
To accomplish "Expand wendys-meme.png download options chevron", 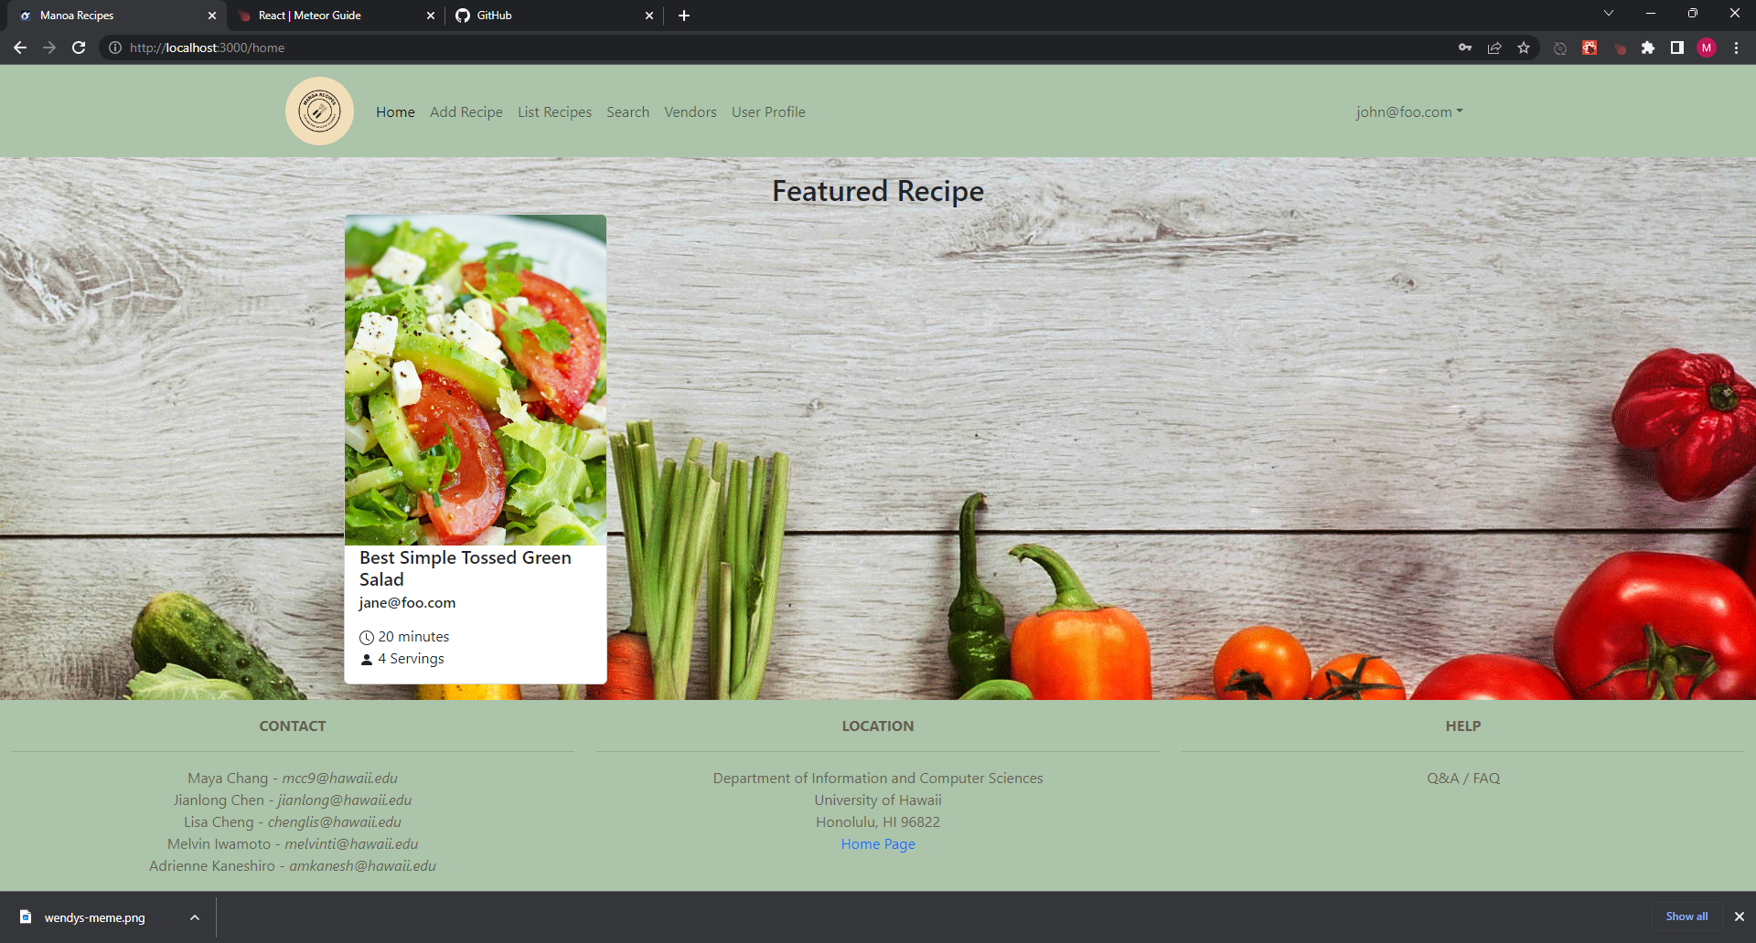I will tap(195, 917).
